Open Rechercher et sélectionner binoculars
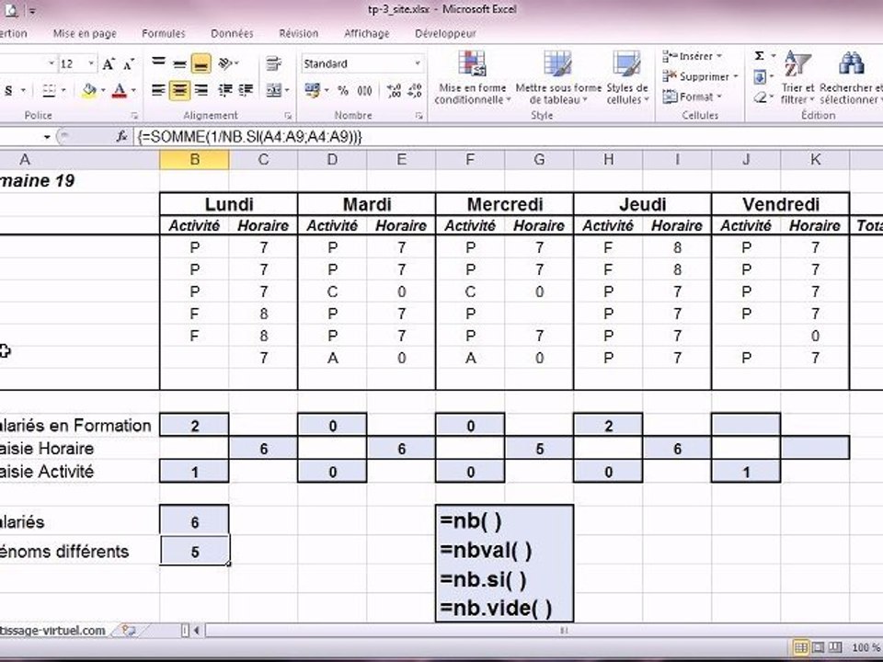 click(851, 77)
